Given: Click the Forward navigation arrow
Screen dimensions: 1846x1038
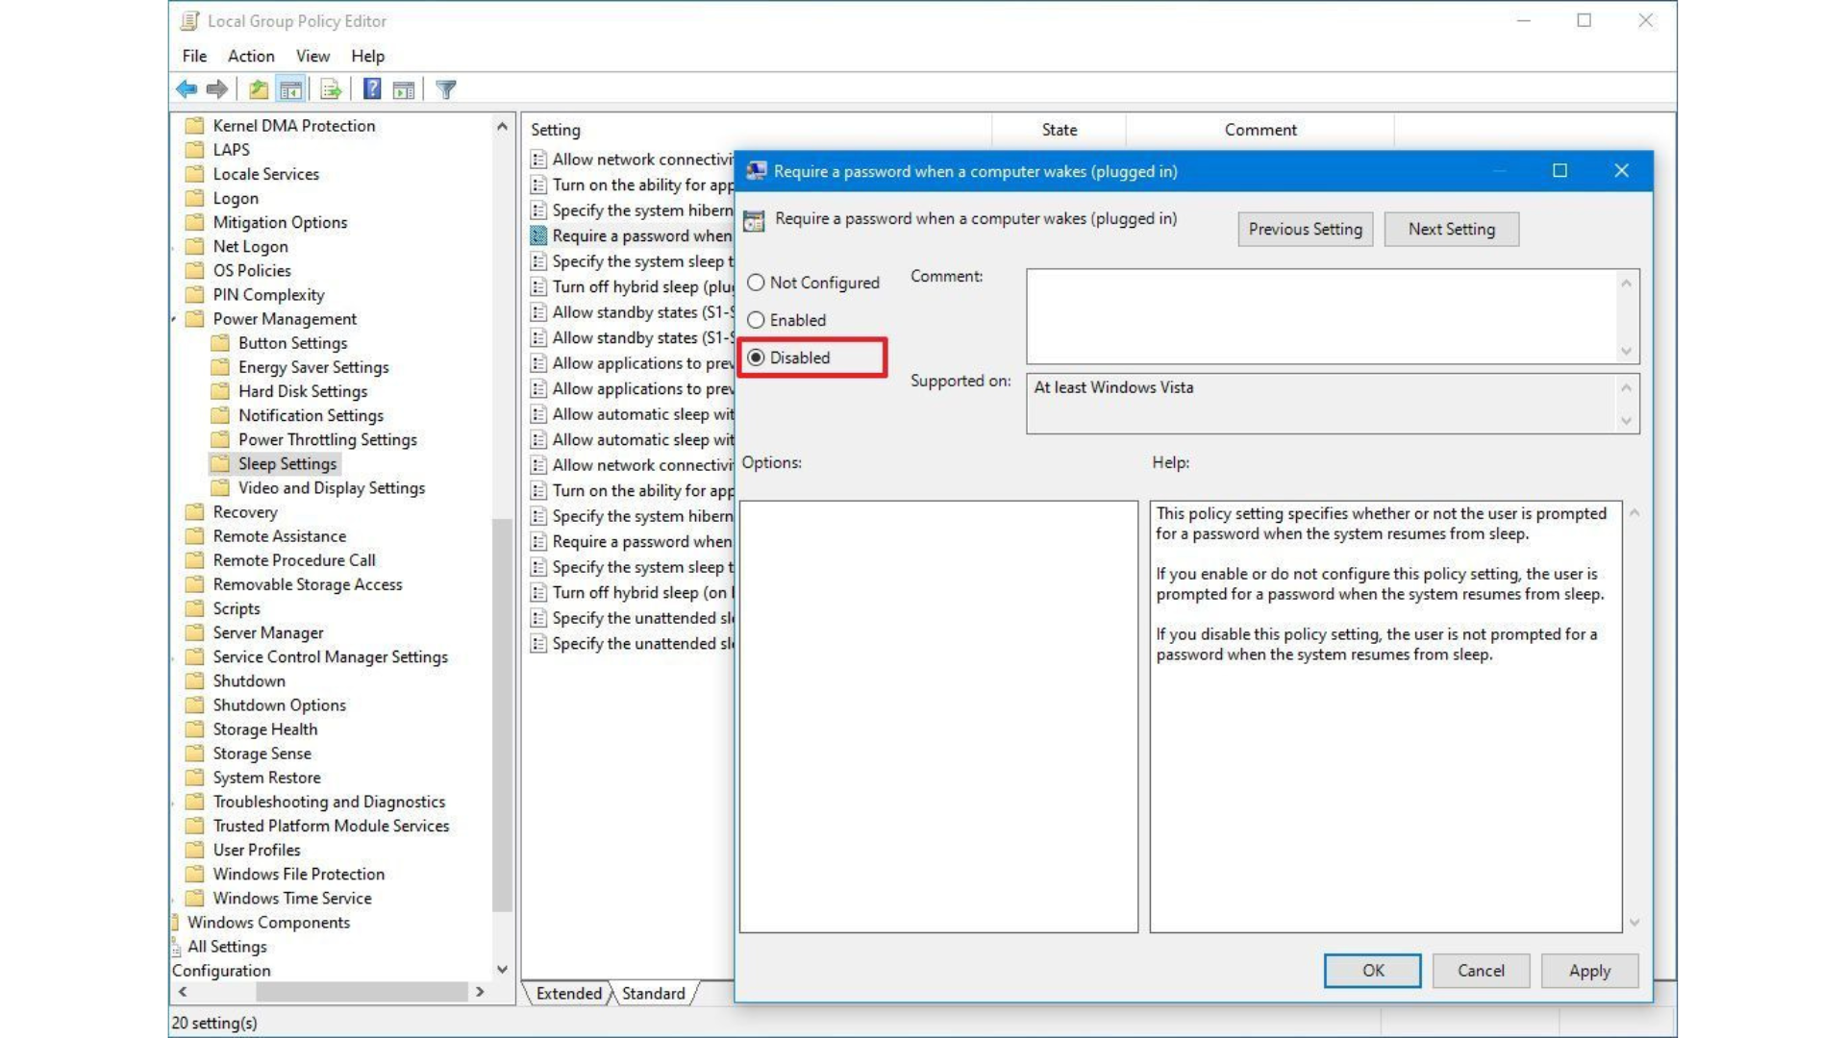Looking at the screenshot, I should pyautogui.click(x=216, y=89).
